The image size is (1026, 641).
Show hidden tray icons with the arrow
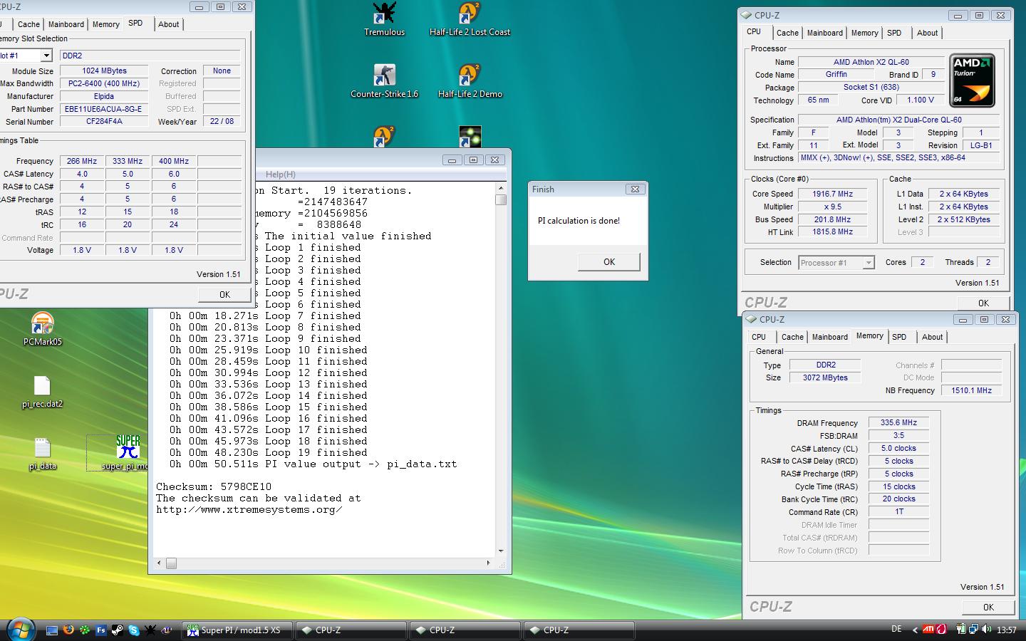tap(914, 630)
